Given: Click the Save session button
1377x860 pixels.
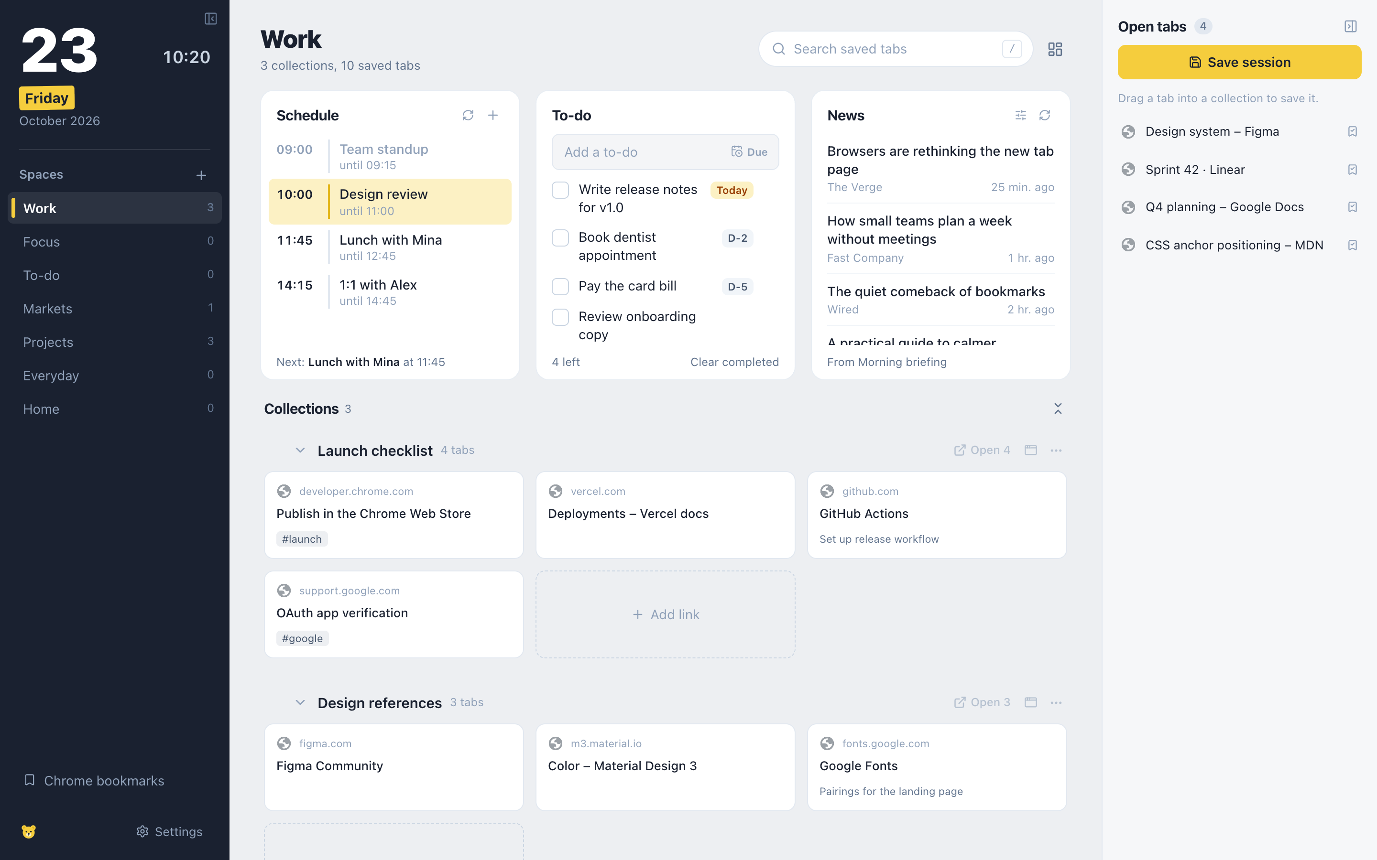Looking at the screenshot, I should [1239, 62].
